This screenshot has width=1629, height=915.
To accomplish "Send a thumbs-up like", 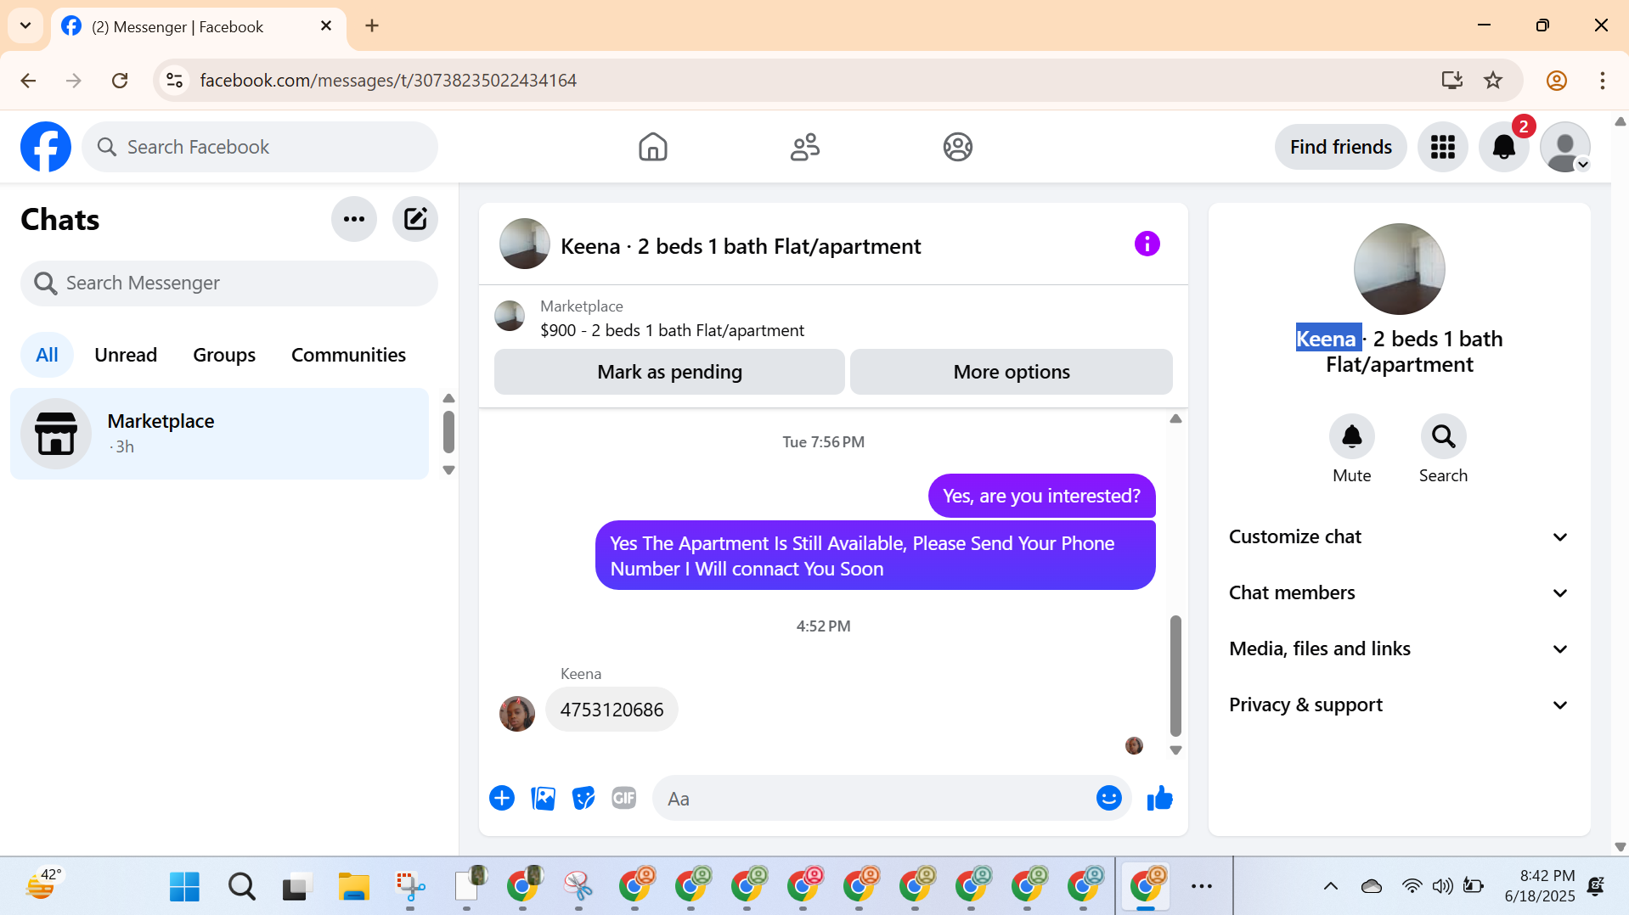I will 1159,798.
